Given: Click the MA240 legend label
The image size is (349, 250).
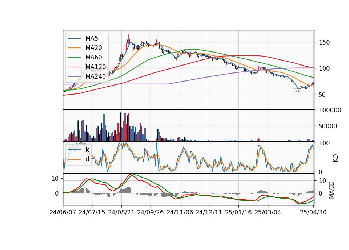Looking at the screenshot, I should (96, 76).
